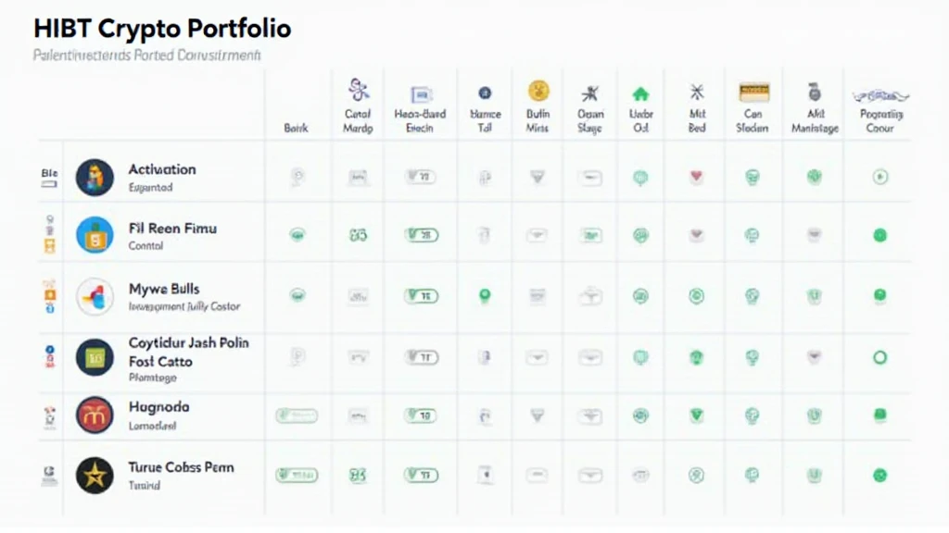The height and width of the screenshot is (533, 949).
Task: Select the Coytidur Jash Polin avatar icon
Action: tap(95, 357)
